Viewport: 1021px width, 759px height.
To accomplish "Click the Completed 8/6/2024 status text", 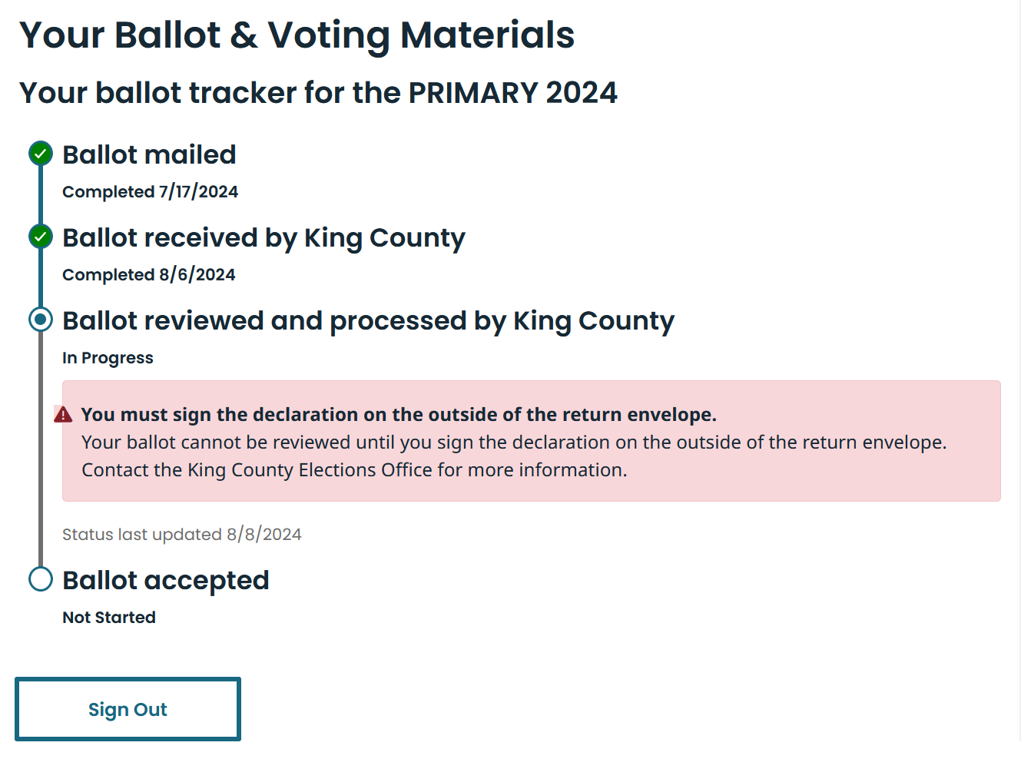I will [x=148, y=275].
